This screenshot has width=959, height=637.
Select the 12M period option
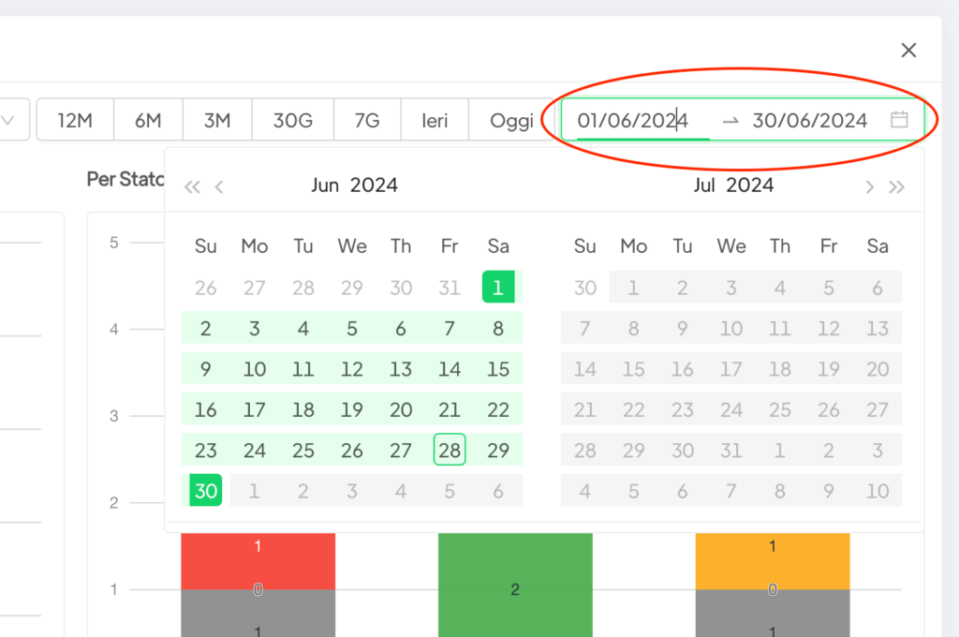click(75, 120)
